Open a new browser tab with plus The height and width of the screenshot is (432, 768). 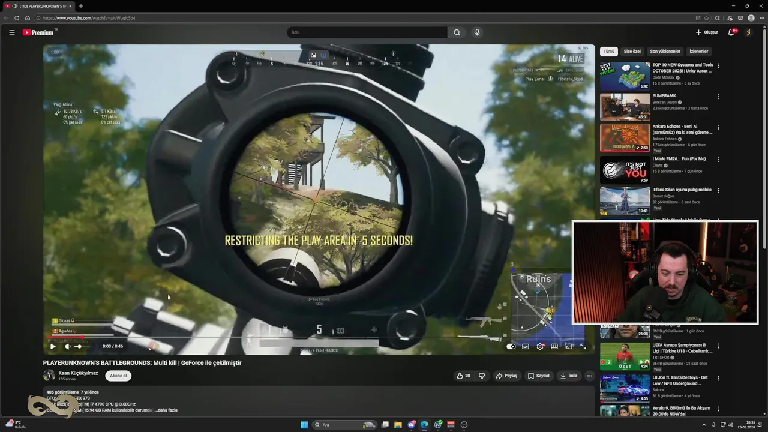click(81, 6)
